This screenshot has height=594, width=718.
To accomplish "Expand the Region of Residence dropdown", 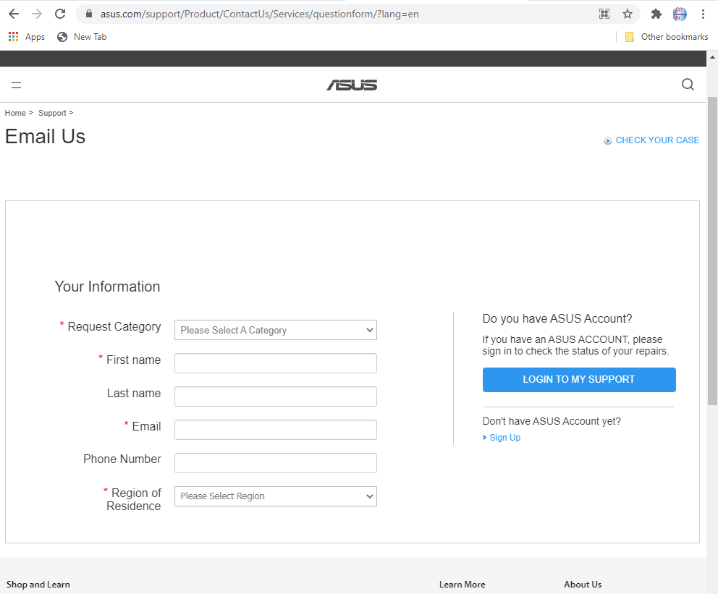I will point(275,496).
